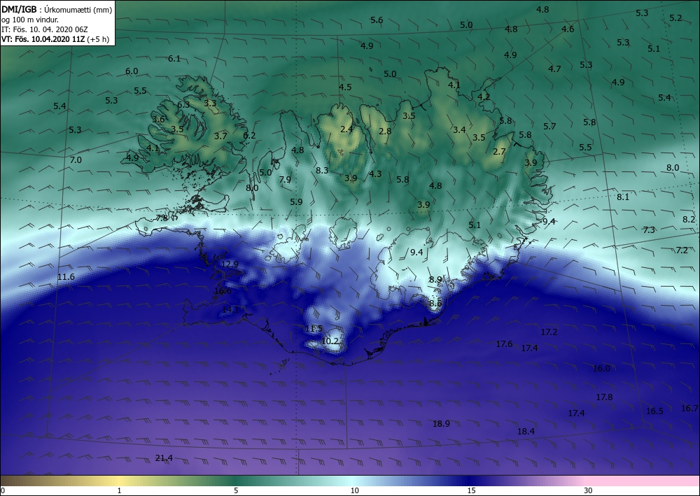Click the 4.3 value on the map

375,174
